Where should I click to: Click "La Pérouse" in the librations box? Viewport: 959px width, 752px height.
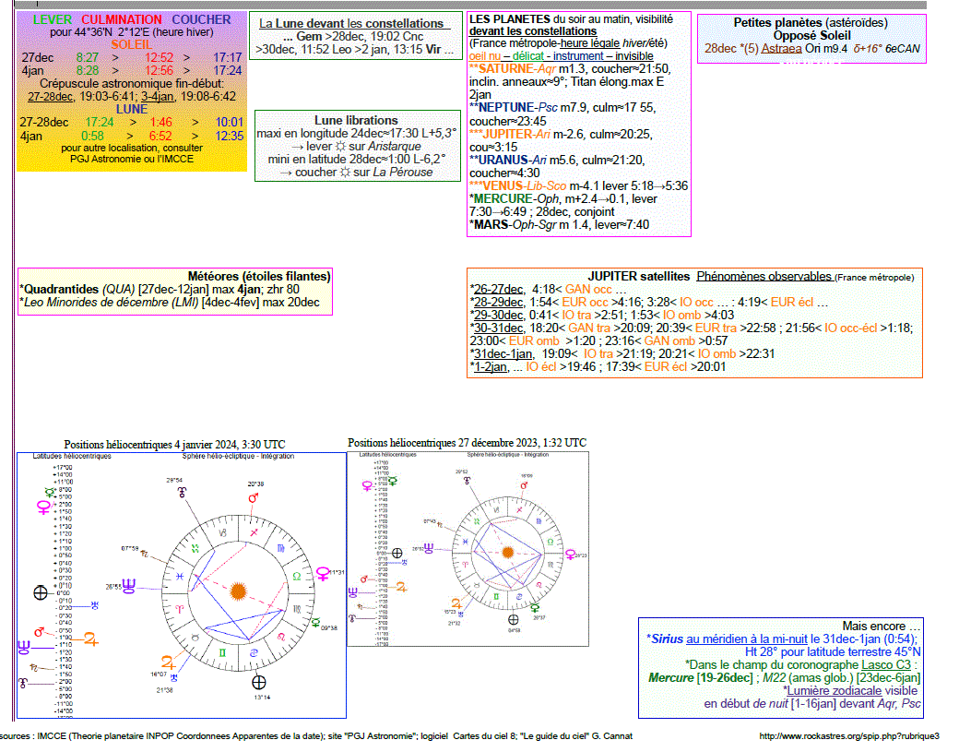coord(402,173)
